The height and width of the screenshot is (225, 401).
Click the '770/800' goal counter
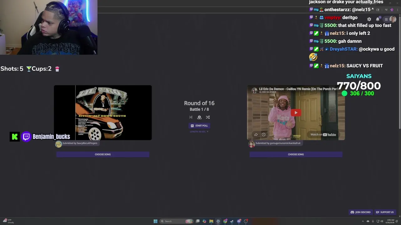click(359, 86)
